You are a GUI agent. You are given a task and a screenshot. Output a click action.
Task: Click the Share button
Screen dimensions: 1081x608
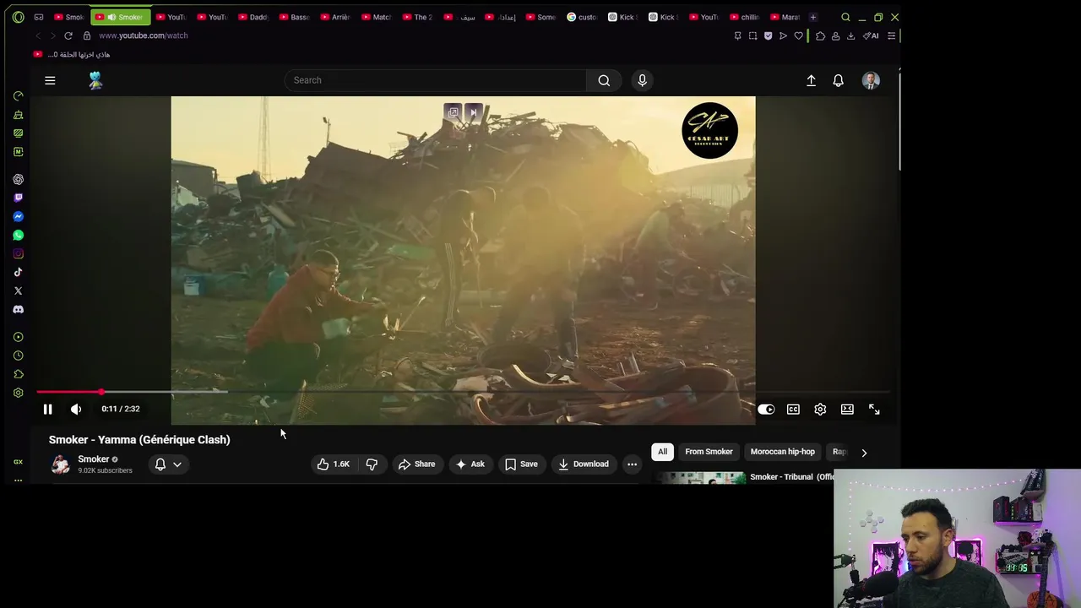pyautogui.click(x=416, y=464)
